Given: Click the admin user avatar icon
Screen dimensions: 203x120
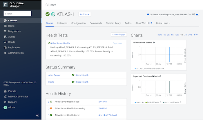Looking at the screenshot, I should pyautogui.click(x=5, y=107).
